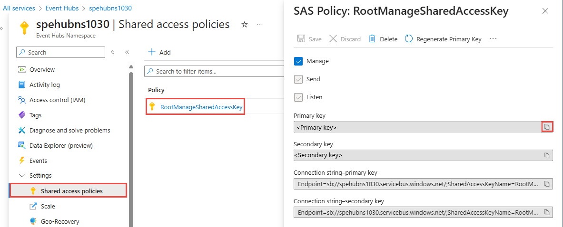Copy the Secondary key value
Image resolution: width=563 pixels, height=227 pixels.
click(547, 155)
